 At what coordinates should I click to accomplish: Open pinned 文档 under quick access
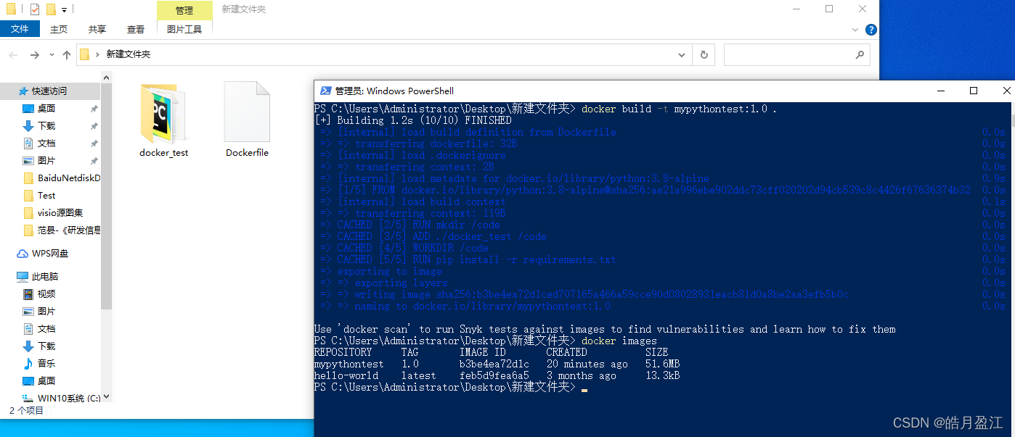[x=46, y=143]
